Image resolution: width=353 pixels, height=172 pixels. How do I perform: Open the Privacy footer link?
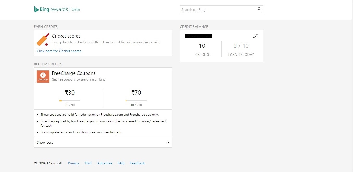click(x=73, y=163)
